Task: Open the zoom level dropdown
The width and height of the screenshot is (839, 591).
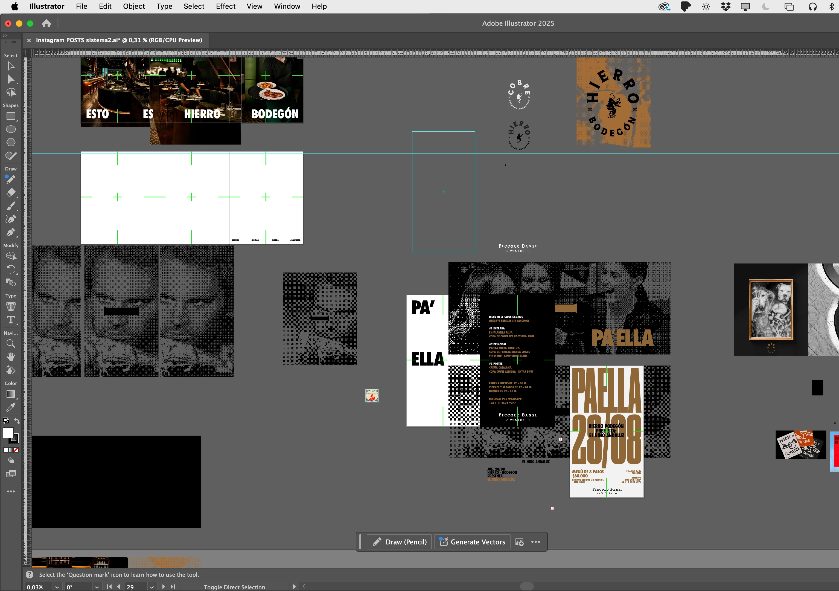Action: click(57, 587)
